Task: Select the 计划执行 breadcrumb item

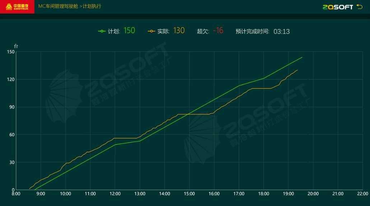Action: click(92, 6)
